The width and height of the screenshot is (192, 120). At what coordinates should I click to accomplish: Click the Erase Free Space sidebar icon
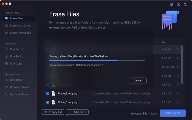pos(6,33)
